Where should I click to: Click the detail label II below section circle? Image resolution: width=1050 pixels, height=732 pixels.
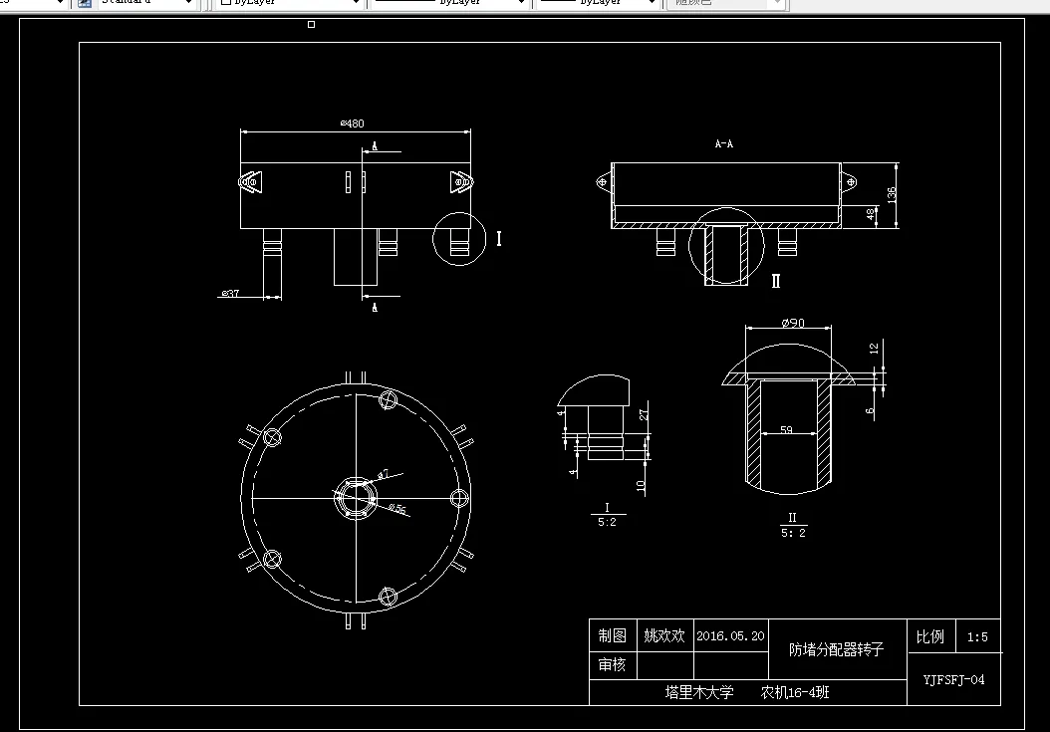pos(776,281)
